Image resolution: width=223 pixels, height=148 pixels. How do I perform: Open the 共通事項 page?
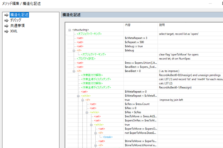pos(17,26)
